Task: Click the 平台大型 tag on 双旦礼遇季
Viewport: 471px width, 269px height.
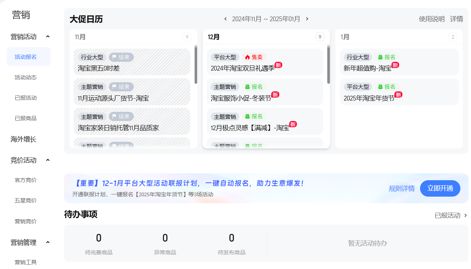Action: (225, 57)
